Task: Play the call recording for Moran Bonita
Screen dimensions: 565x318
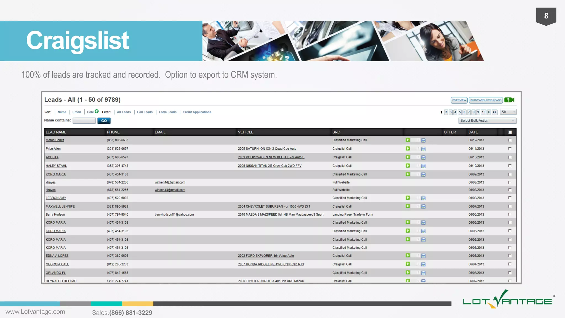Action: pos(408,140)
